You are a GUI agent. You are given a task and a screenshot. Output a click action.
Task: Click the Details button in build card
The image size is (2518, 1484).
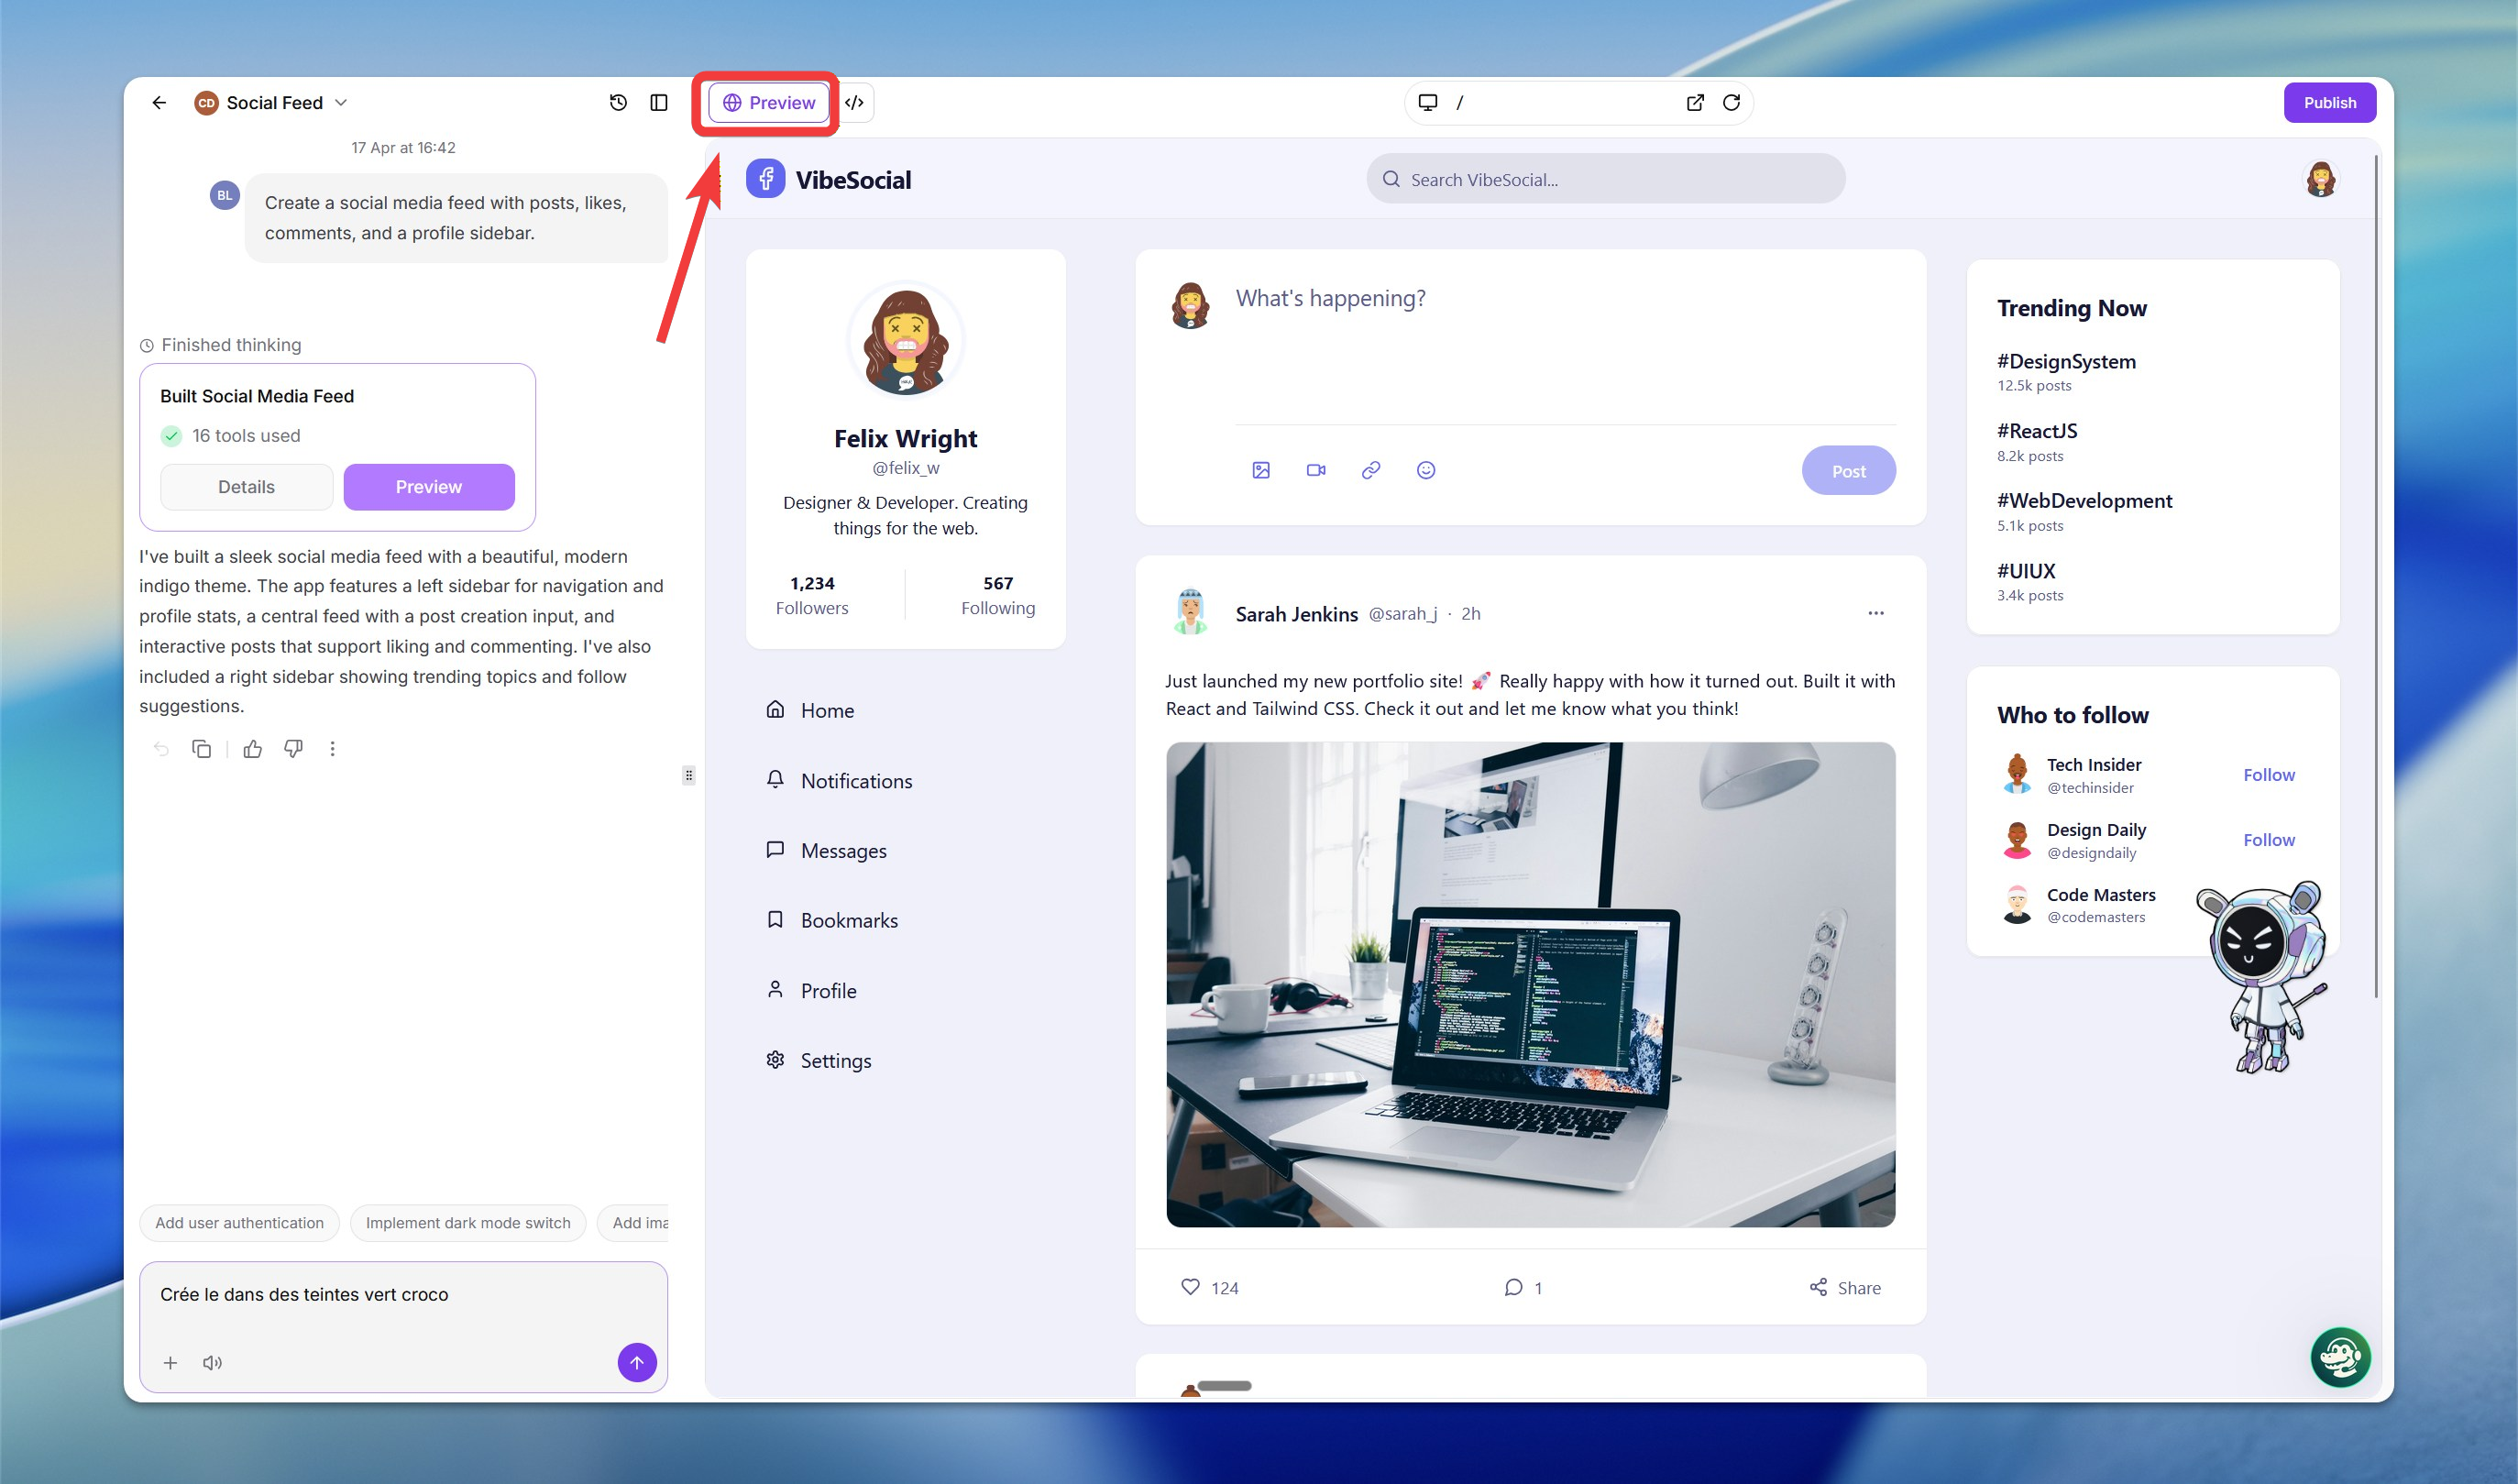click(246, 487)
